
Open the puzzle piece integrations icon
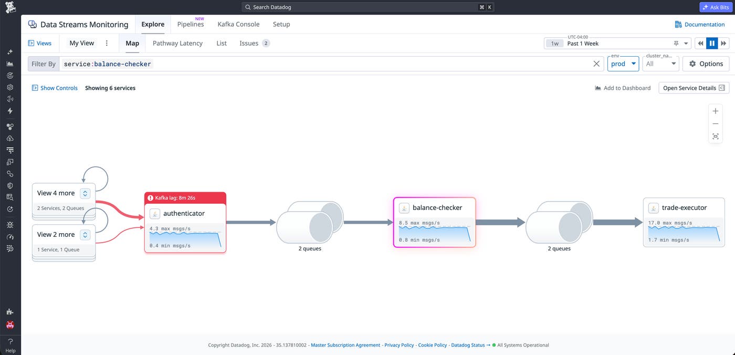(10, 311)
